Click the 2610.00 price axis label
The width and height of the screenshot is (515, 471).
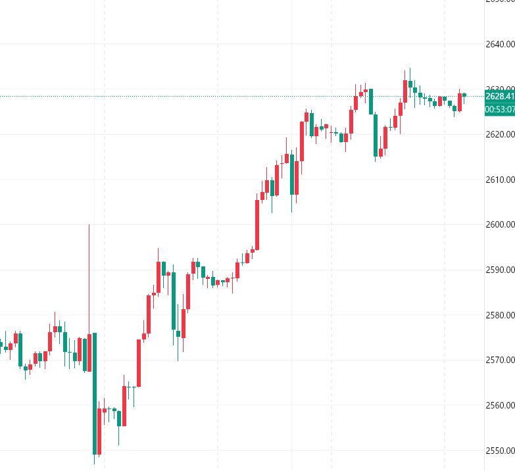click(x=499, y=180)
